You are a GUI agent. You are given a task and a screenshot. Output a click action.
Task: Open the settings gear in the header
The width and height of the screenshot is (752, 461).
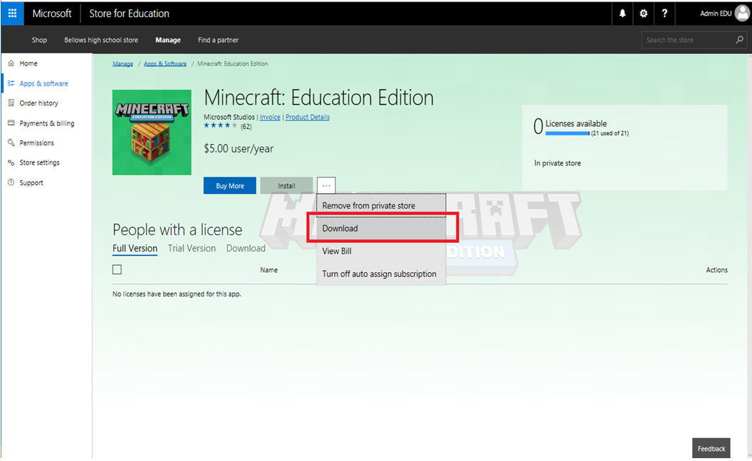tap(644, 14)
